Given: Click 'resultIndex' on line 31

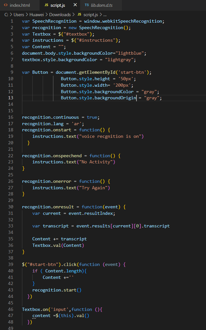Looking at the screenshot, I should click(99, 213).
